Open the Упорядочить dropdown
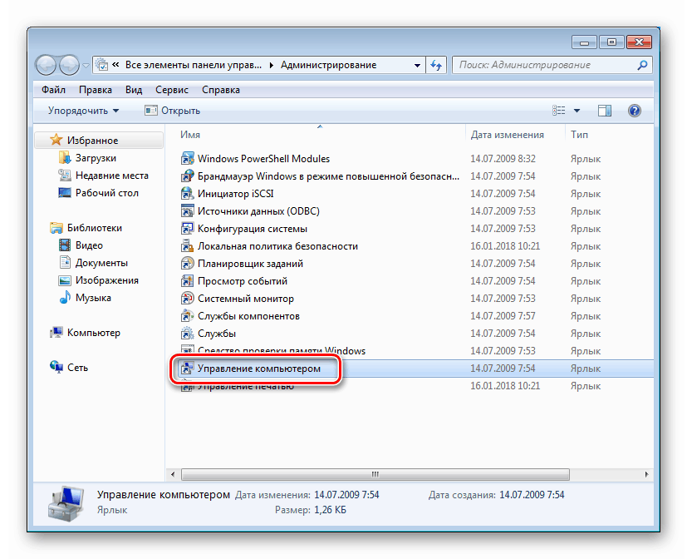 pyautogui.click(x=83, y=111)
